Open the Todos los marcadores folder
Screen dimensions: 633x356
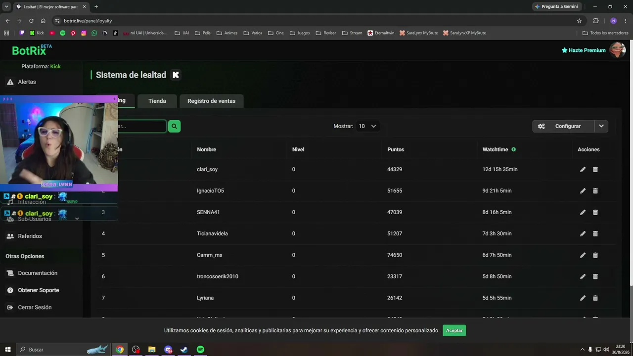605,33
